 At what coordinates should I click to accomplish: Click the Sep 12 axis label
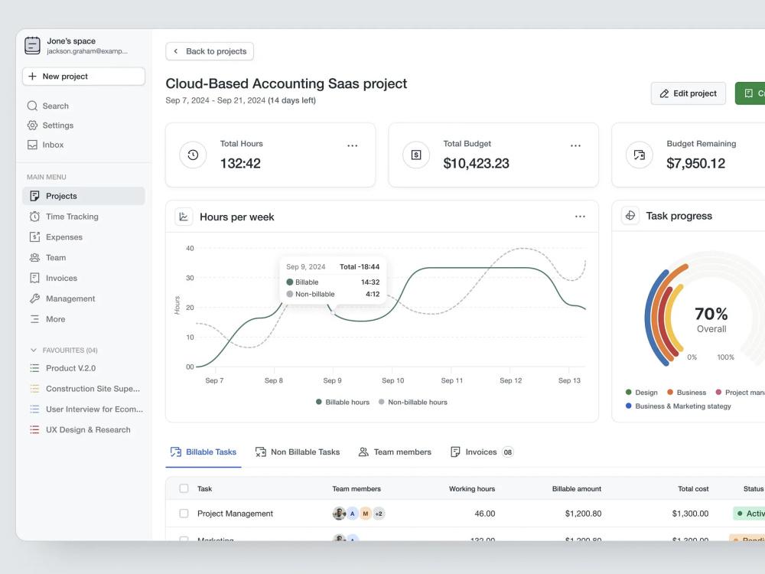(511, 380)
